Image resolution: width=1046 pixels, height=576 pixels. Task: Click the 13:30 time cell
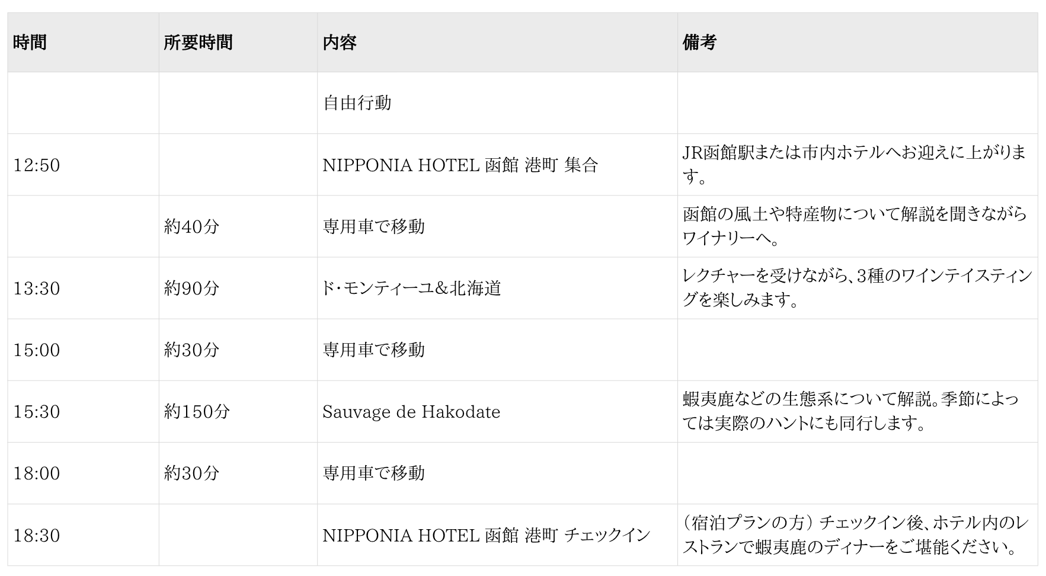point(37,289)
